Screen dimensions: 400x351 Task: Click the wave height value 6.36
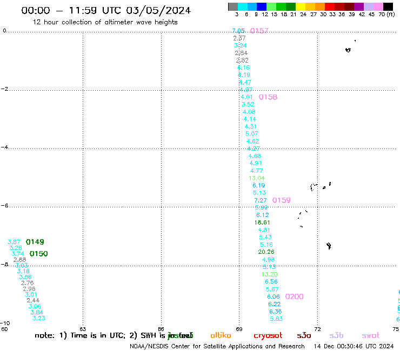coord(276,312)
